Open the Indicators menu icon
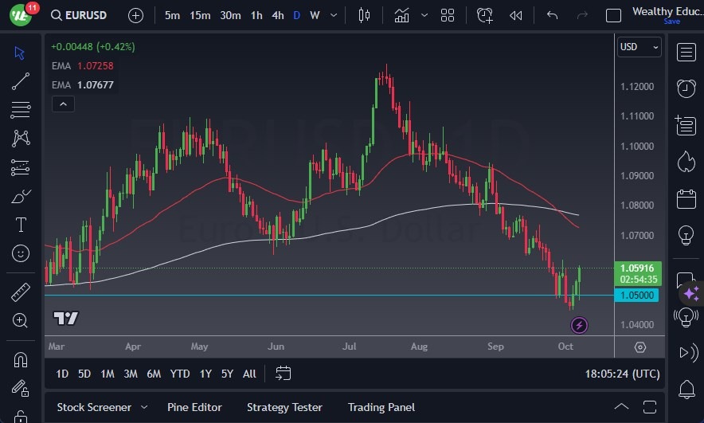The height and width of the screenshot is (423, 704). pyautogui.click(x=402, y=15)
